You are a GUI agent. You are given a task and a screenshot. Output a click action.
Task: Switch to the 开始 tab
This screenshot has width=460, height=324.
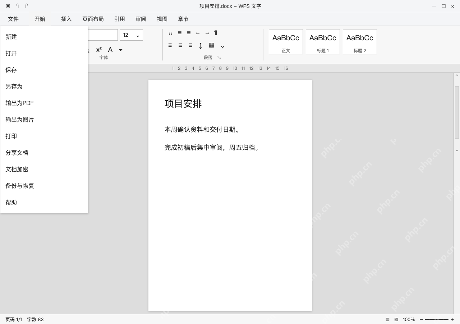coord(40,19)
